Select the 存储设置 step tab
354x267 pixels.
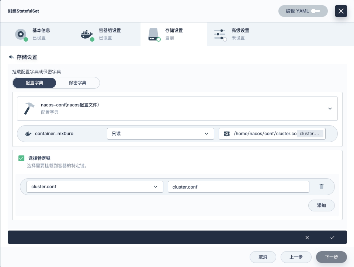tap(174, 34)
